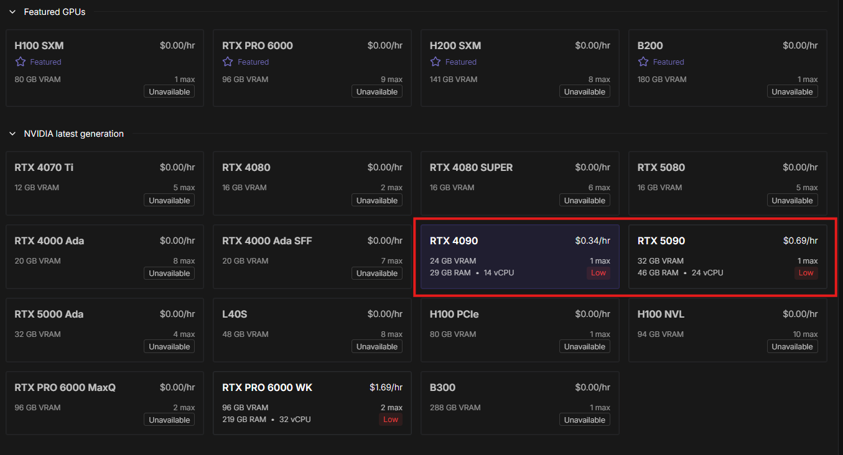Pick the L40S GPU card
Viewport: 843px width, 455px height.
pyautogui.click(x=312, y=330)
